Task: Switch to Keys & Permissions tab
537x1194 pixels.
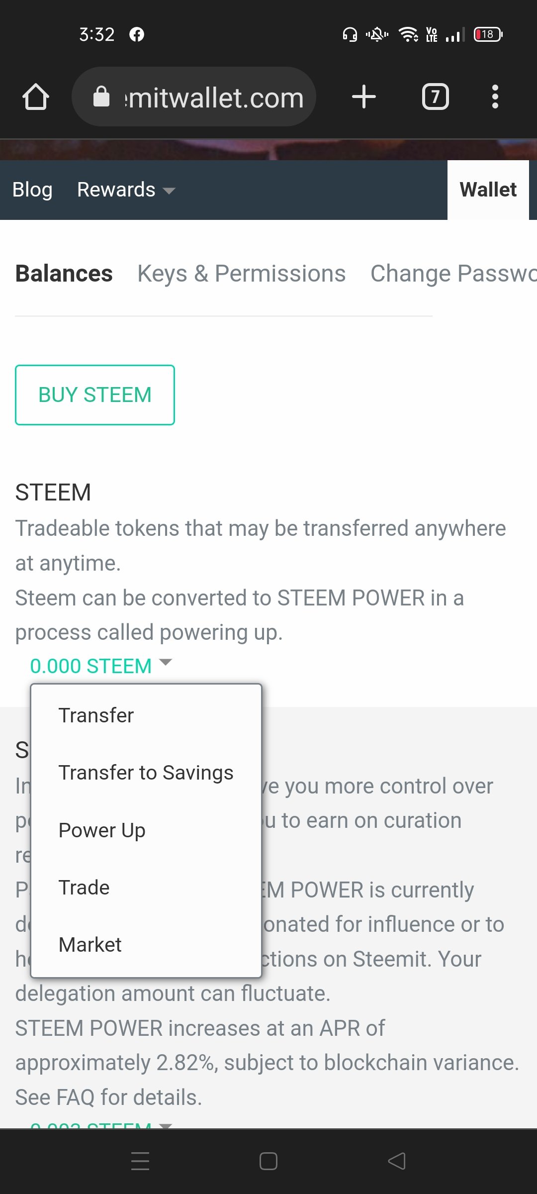Action: click(242, 274)
